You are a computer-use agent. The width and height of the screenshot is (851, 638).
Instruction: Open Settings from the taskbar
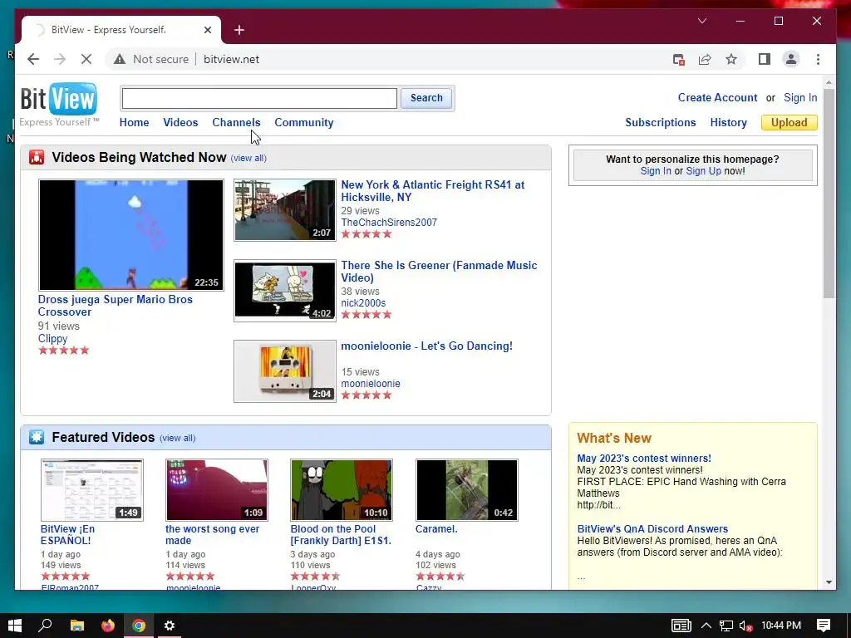click(x=170, y=626)
